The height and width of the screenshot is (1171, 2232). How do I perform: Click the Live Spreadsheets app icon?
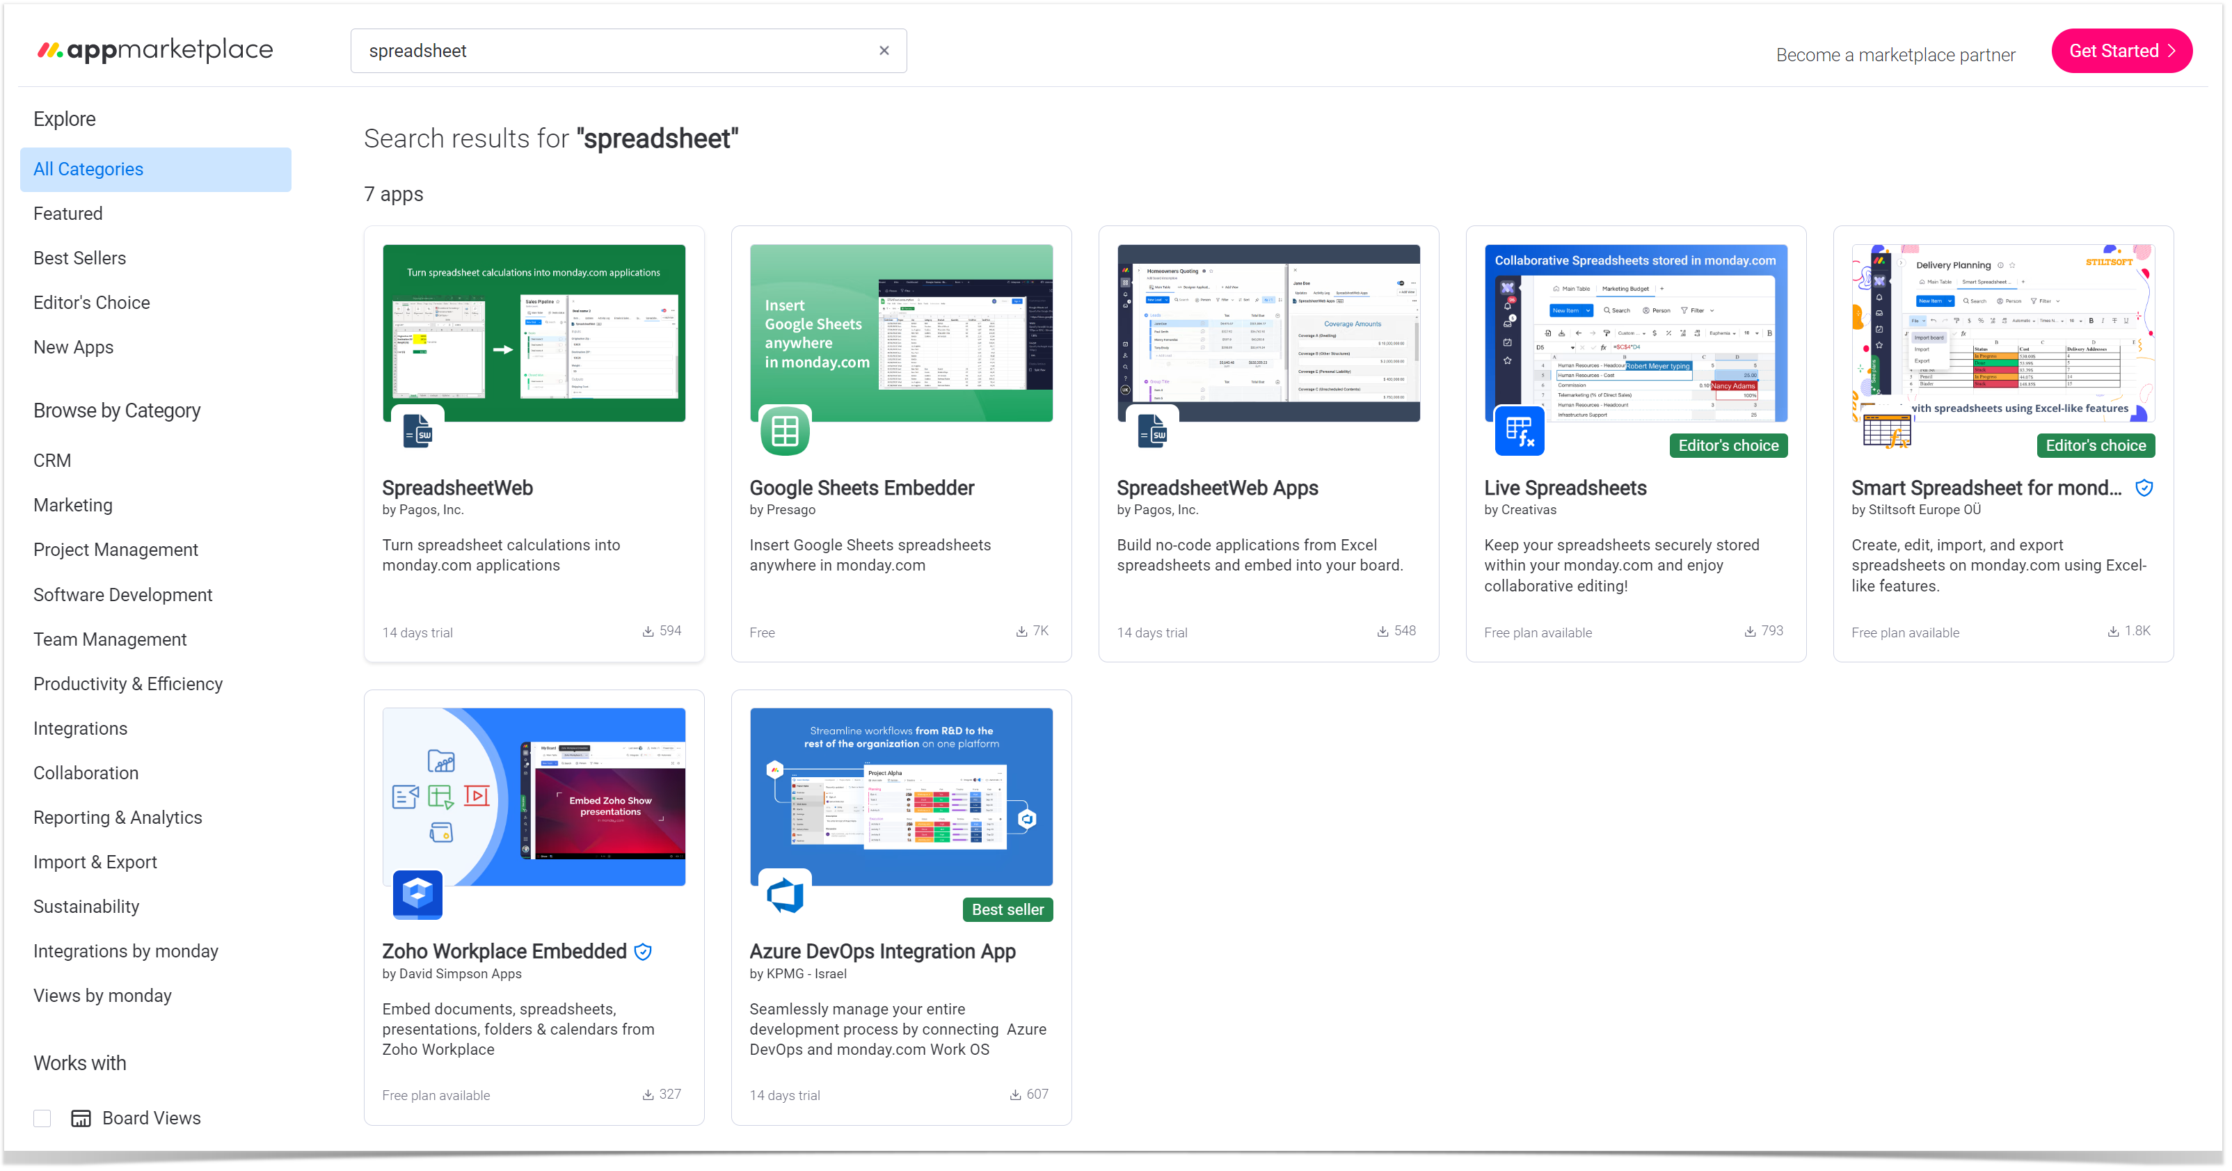(x=1520, y=430)
